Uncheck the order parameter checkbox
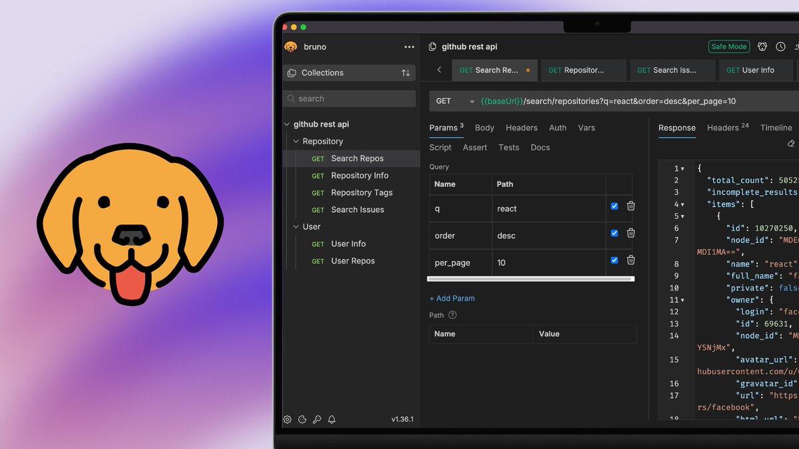This screenshot has height=449, width=799. 614,233
